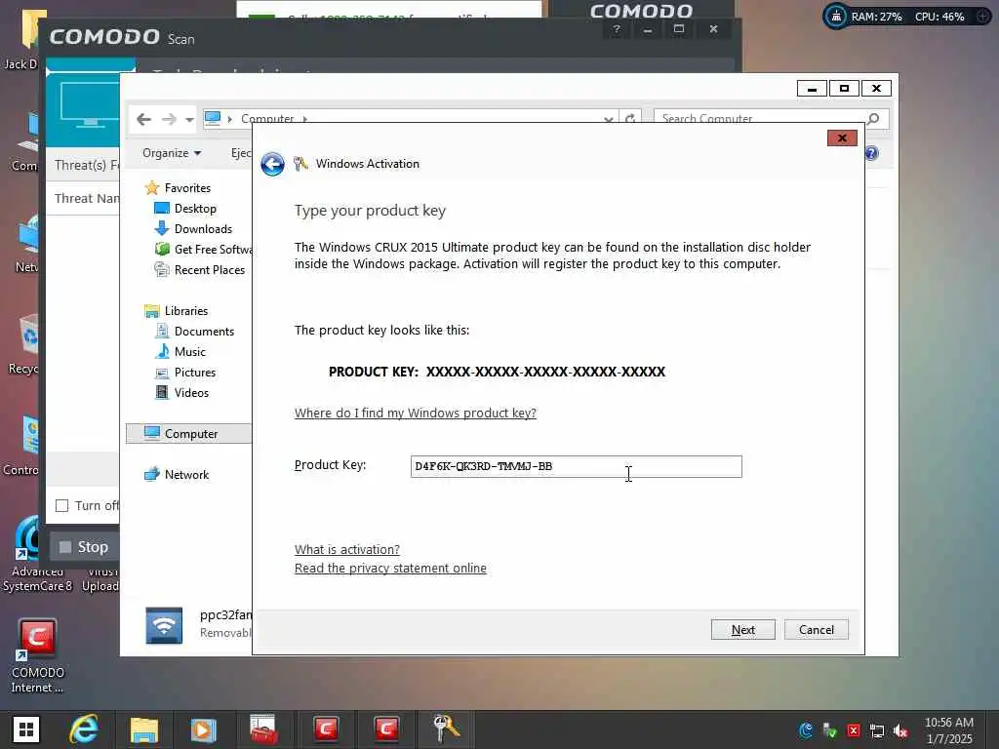Image resolution: width=999 pixels, height=749 pixels.
Task: Click into the Product Key input field
Action: [x=576, y=466]
